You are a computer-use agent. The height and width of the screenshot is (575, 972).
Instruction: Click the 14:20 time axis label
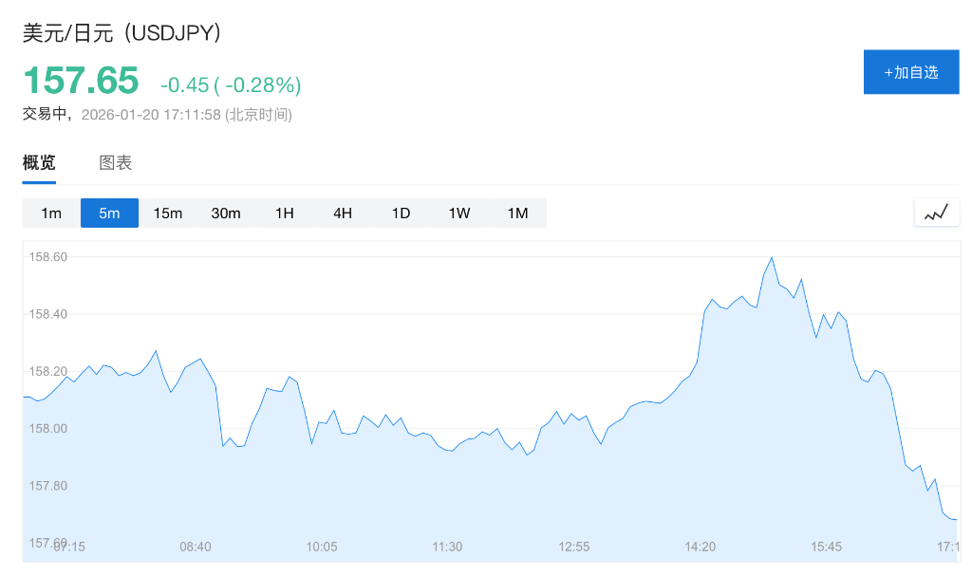coord(701,547)
